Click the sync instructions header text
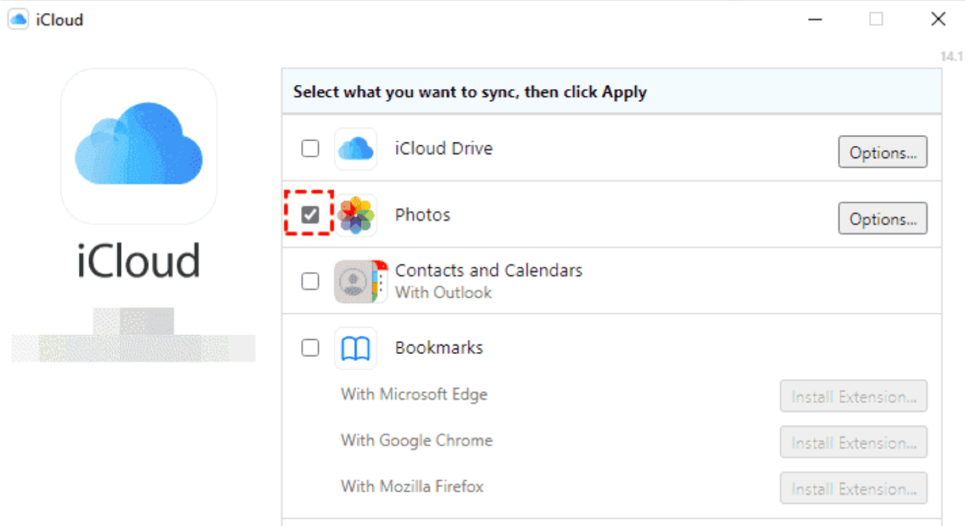Screen dimensions: 969x526 pyautogui.click(x=470, y=92)
